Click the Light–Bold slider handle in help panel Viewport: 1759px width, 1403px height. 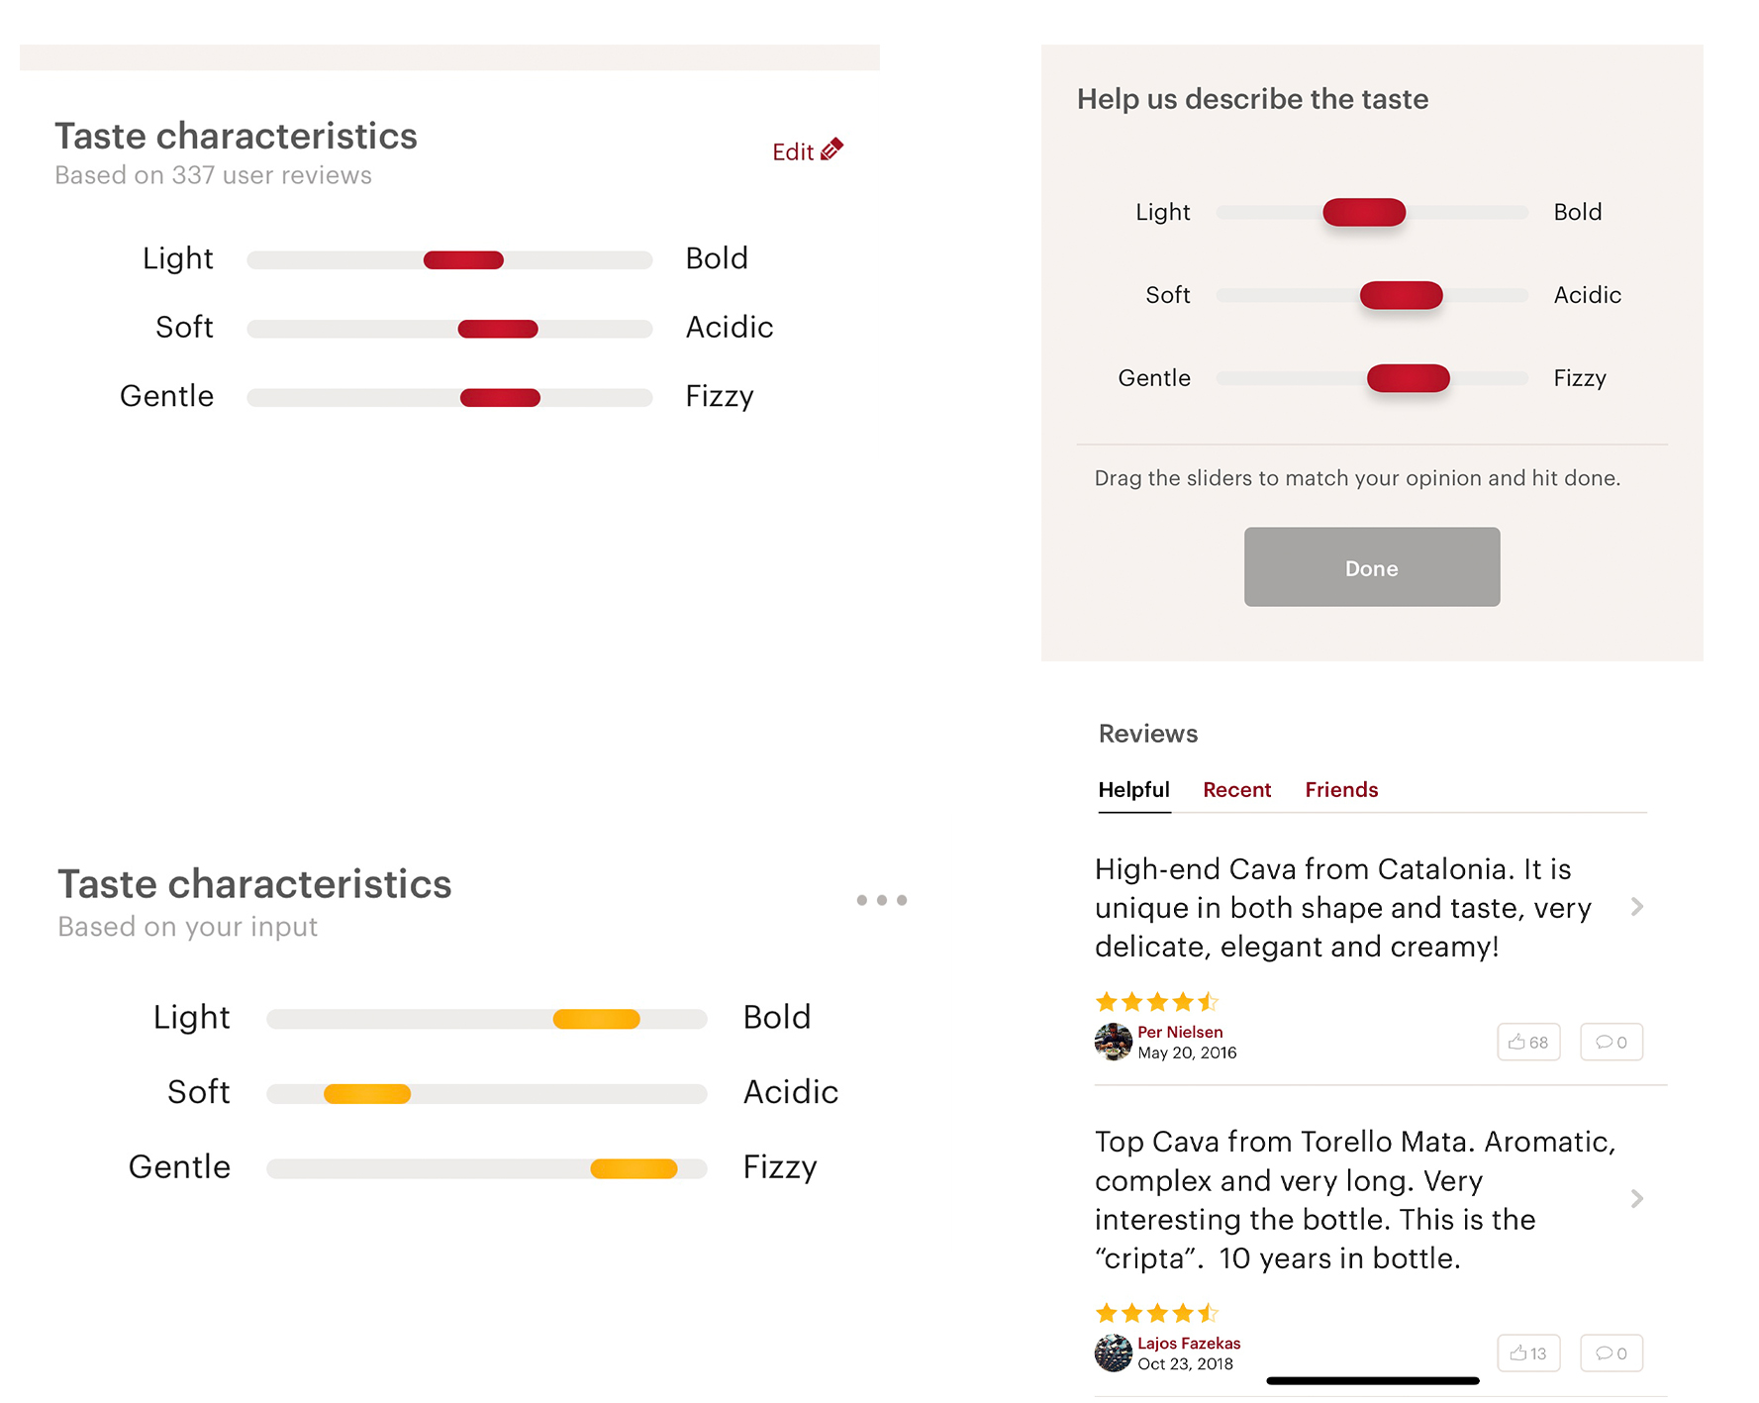[x=1363, y=212]
